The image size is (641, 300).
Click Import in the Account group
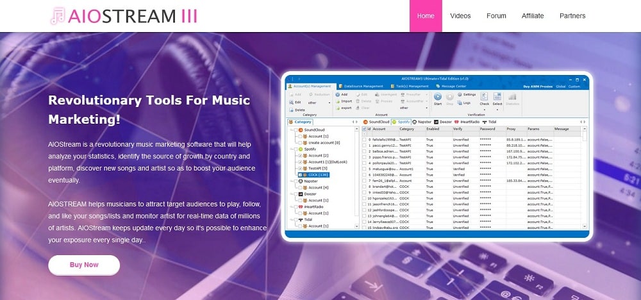pyautogui.click(x=344, y=101)
